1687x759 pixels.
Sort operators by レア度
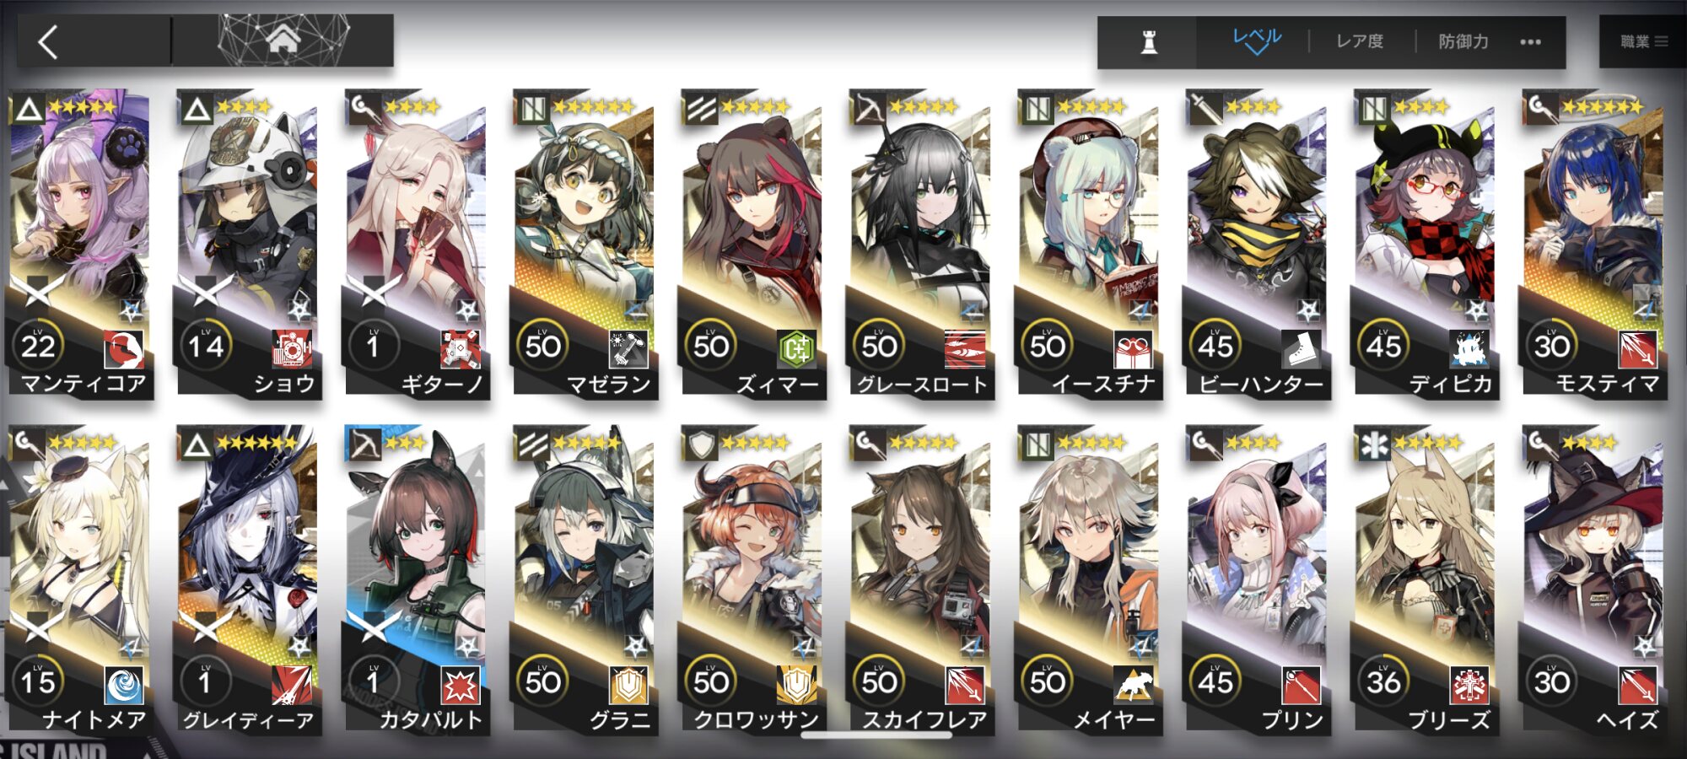1360,41
